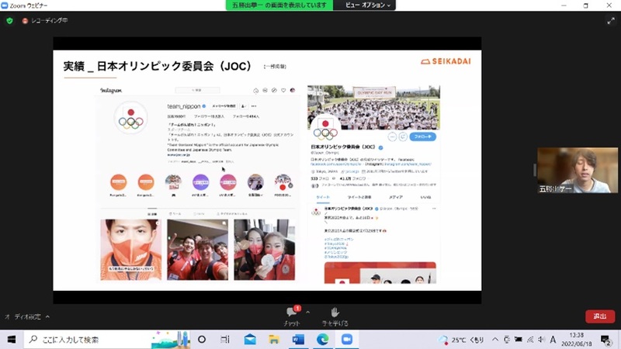
Task: Click the taskbar search box ここに入力して検索
Action: 107,340
